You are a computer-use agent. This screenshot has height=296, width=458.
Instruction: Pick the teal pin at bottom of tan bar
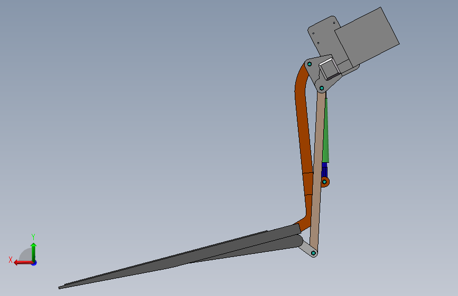[x=313, y=253]
